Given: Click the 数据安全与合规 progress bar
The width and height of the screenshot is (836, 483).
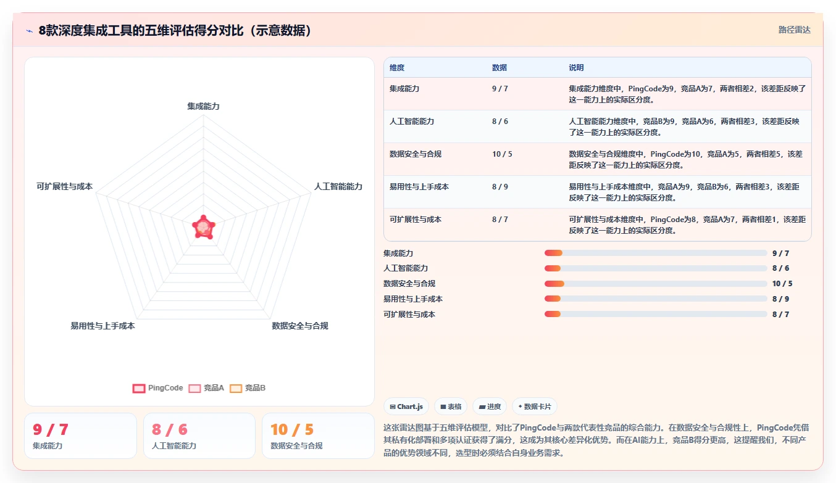Looking at the screenshot, I should [x=656, y=284].
